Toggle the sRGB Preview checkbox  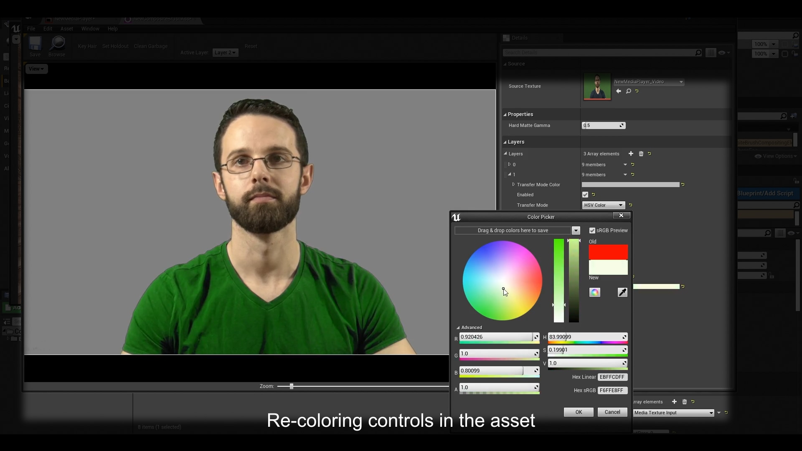592,230
